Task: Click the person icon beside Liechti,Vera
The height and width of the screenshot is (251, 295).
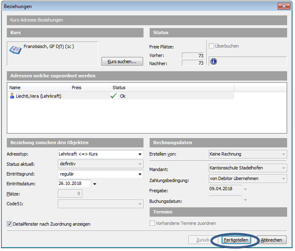Action: pyautogui.click(x=12, y=96)
